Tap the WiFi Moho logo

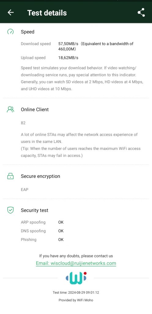(76, 278)
